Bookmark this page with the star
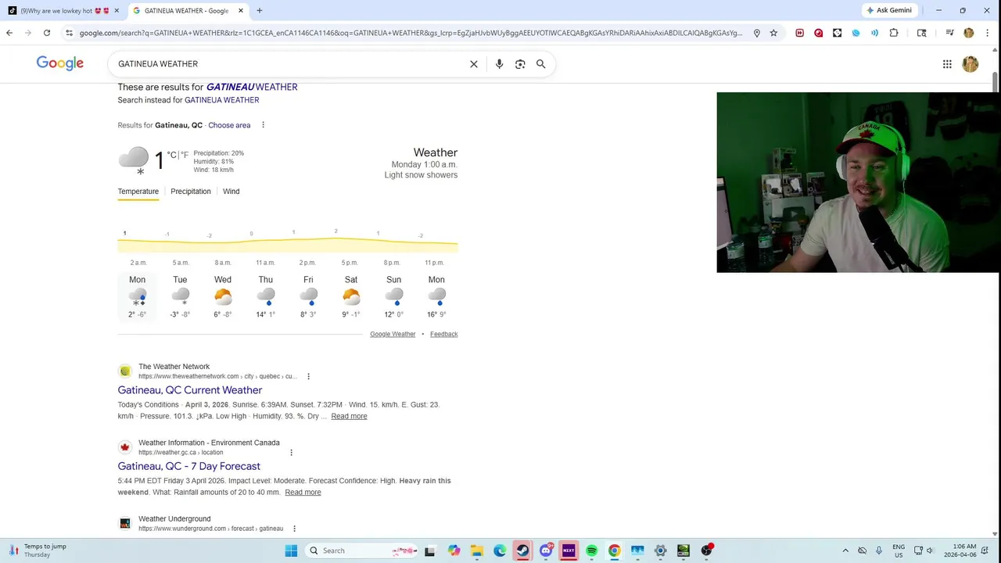 pos(773,33)
